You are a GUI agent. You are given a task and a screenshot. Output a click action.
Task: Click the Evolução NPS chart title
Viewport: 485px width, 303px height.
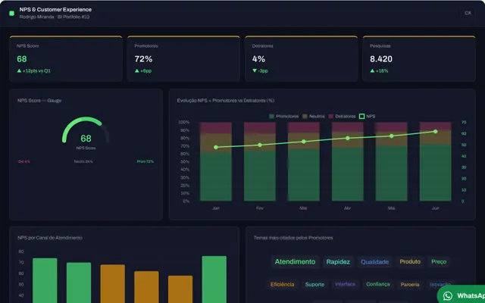pyautogui.click(x=226, y=101)
